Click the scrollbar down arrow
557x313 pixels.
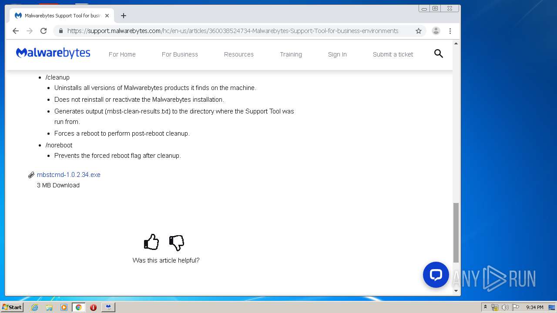tap(456, 291)
